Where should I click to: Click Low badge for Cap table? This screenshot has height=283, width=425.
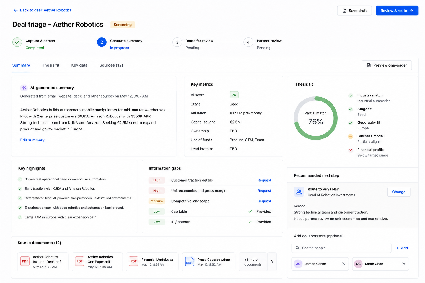tap(157, 211)
